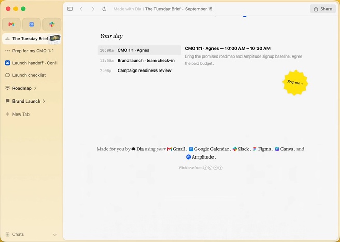Reload the page with refresh icon
Image resolution: width=340 pixels, height=242 pixels.
[x=104, y=9]
